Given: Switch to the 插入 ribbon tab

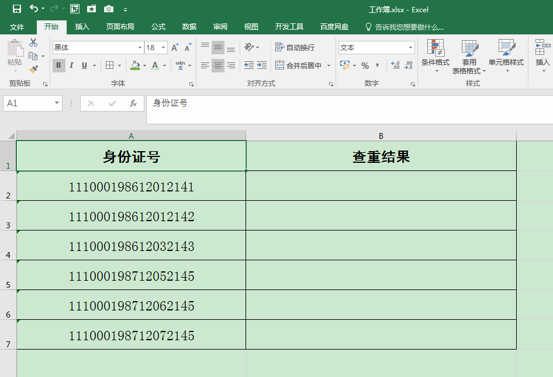Looking at the screenshot, I should coord(81,26).
